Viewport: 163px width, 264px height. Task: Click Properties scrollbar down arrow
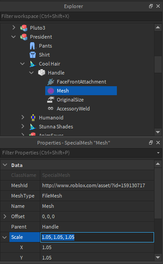(158, 257)
